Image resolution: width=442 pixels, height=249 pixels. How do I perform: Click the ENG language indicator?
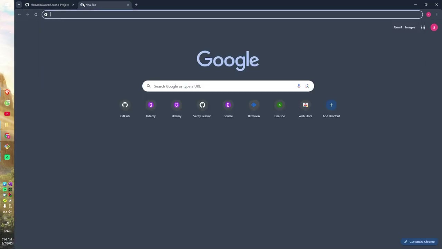coord(7,231)
